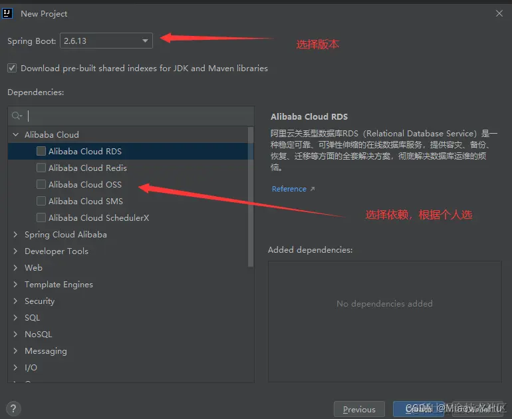Click the 'Dependencies:' label
Image resolution: width=512 pixels, height=419 pixels.
point(36,92)
